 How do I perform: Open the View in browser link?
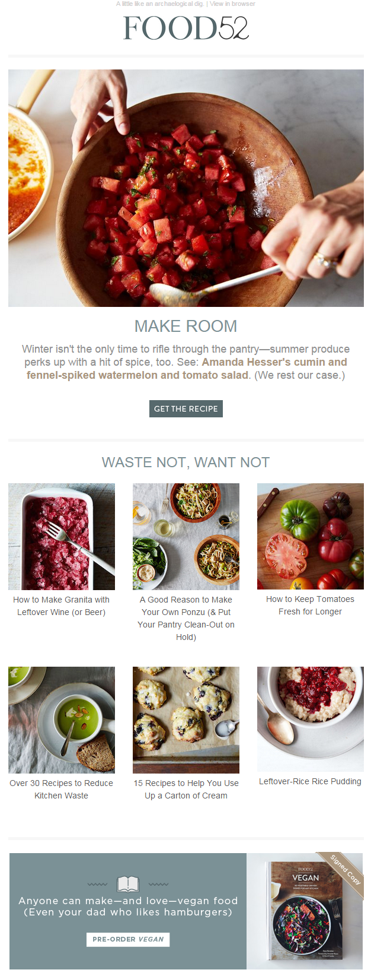coord(232,4)
